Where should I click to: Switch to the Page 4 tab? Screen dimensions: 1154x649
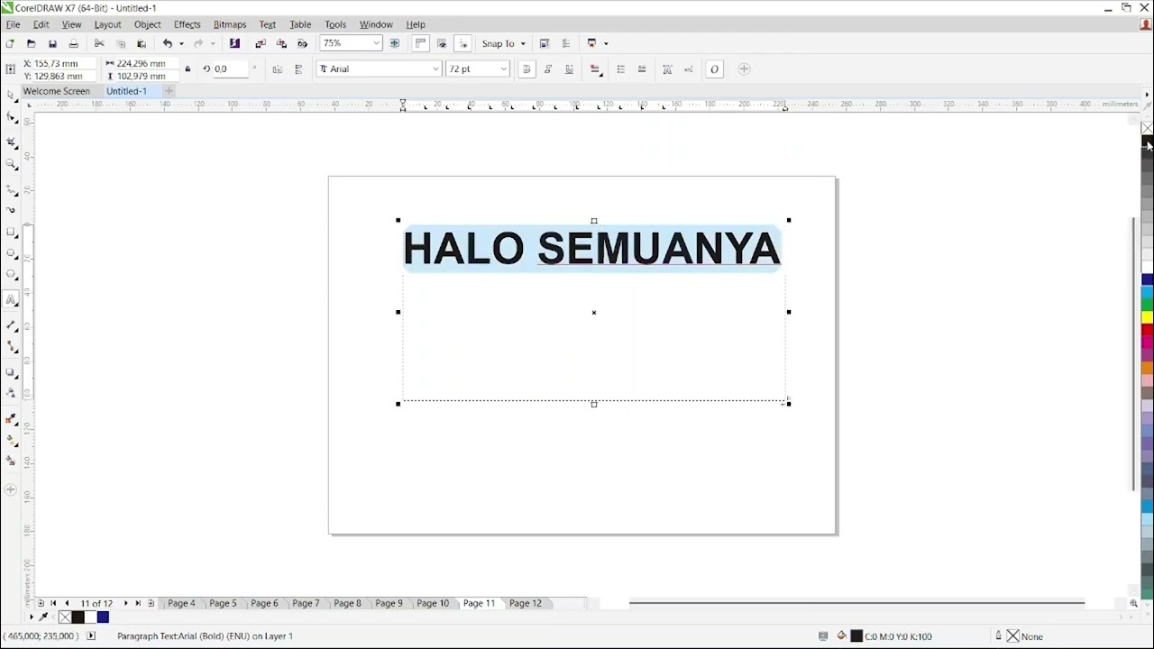pyautogui.click(x=181, y=603)
